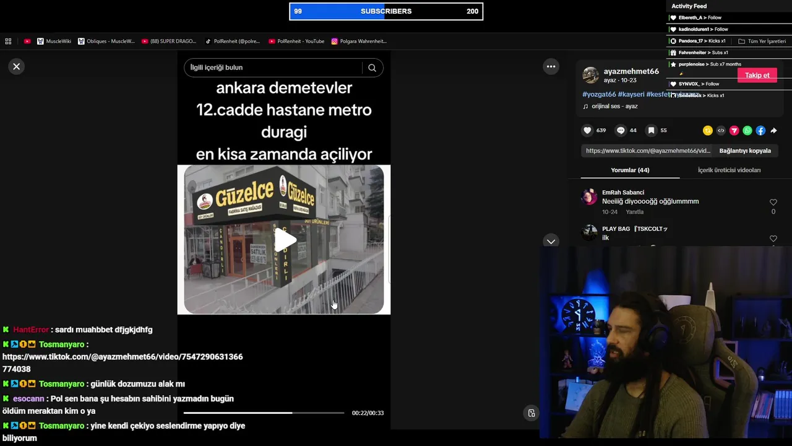Like EmRah Sabanci's comment

coord(773,203)
